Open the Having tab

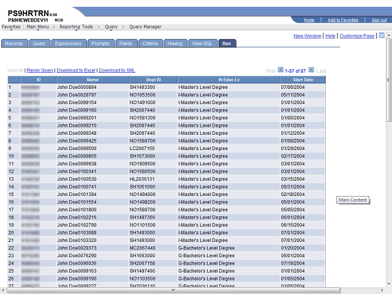pyautogui.click(x=175, y=43)
